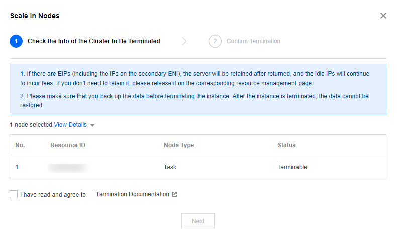397x238 pixels.
Task: Click the Status column header
Action: coord(286,145)
